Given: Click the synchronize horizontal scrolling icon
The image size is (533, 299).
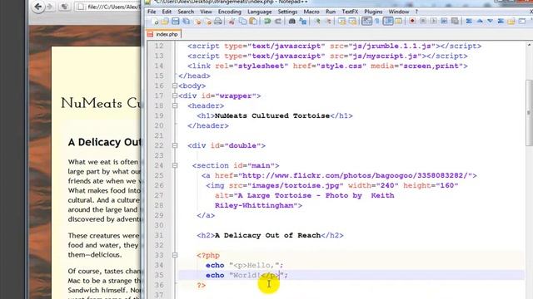Looking at the screenshot, I should (x=352, y=22).
